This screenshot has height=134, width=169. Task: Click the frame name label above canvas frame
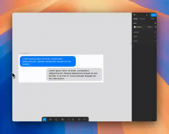[x=24, y=53]
